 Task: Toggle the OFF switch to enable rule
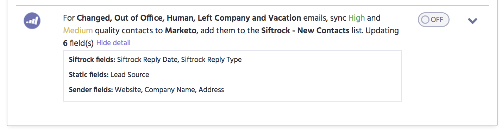pyautogui.click(x=433, y=20)
